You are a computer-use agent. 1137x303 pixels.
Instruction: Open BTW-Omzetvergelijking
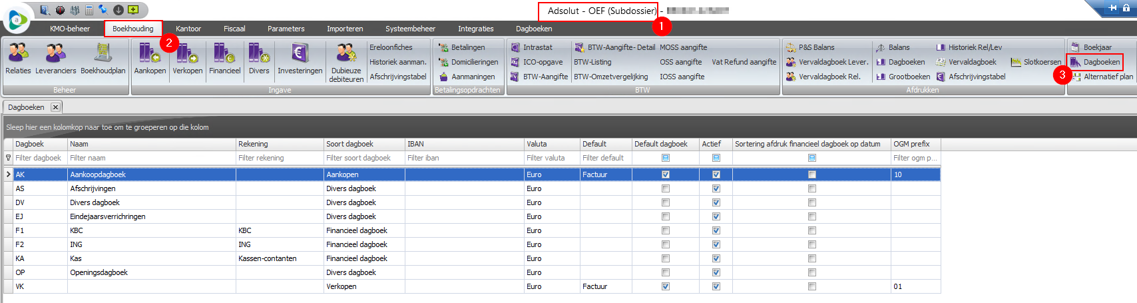click(610, 77)
